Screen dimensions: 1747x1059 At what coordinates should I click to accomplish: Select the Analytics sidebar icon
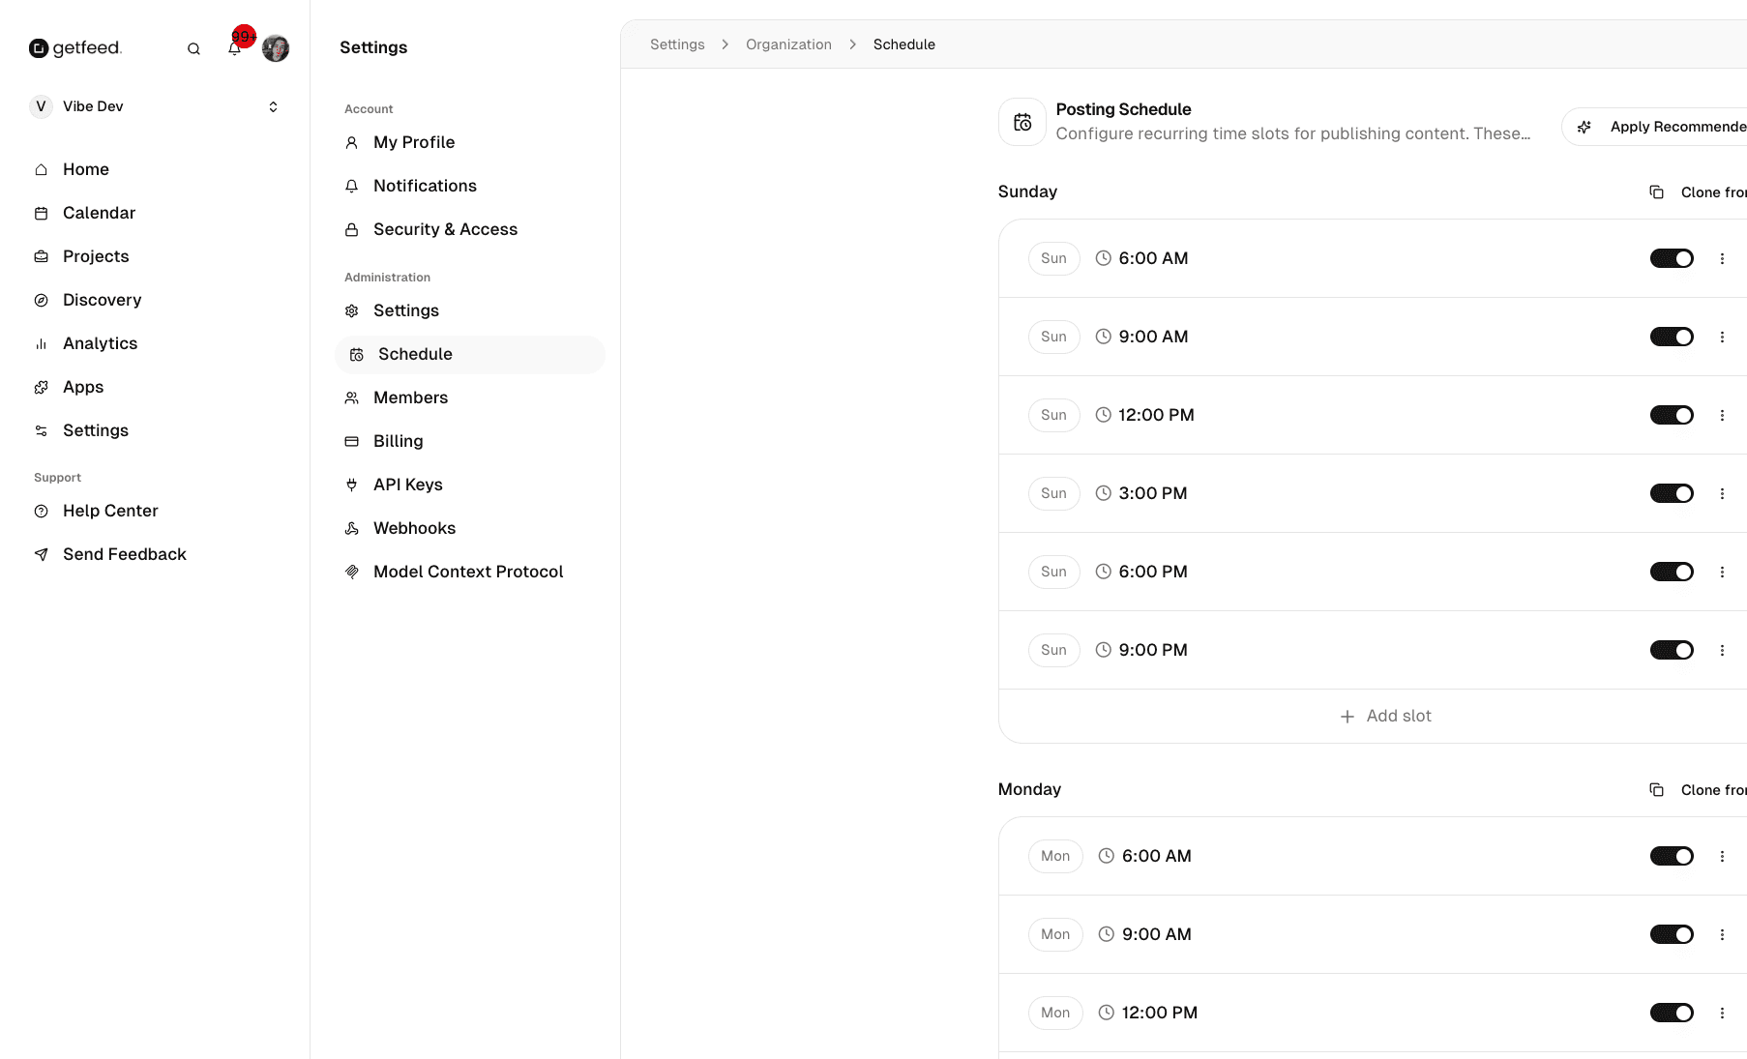pos(41,343)
